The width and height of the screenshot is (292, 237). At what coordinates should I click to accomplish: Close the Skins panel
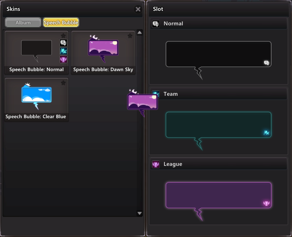coord(138,10)
